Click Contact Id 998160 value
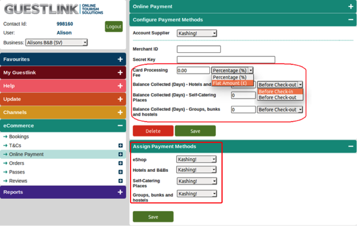Image resolution: width=357 pixels, height=226 pixels. click(65, 24)
